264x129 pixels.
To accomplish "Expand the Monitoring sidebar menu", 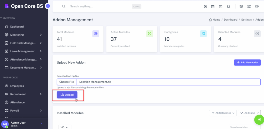I will pos(24,35).
